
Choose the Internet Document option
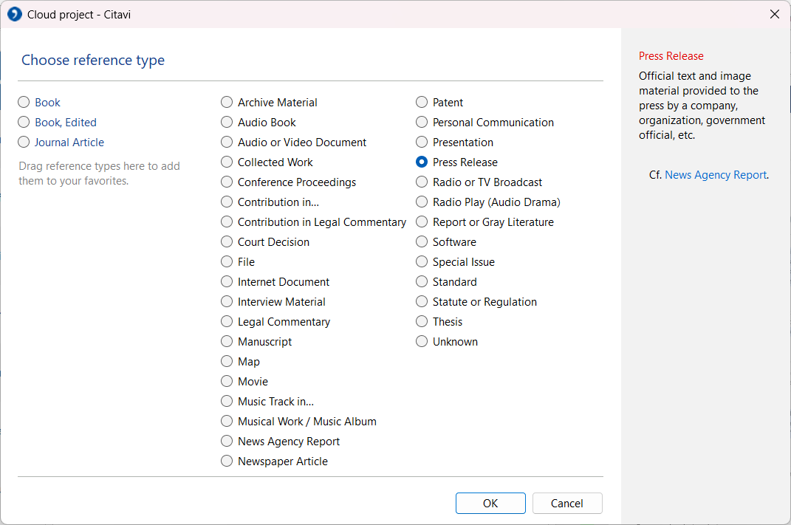tap(227, 282)
